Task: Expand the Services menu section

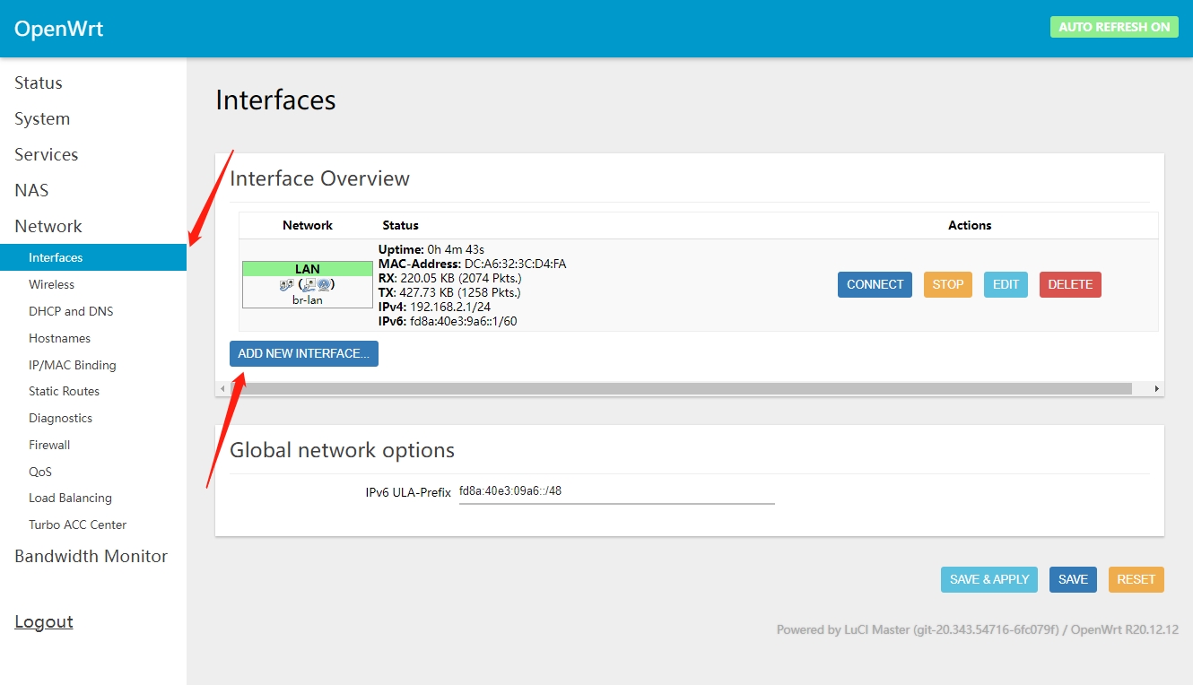Action: 47,154
